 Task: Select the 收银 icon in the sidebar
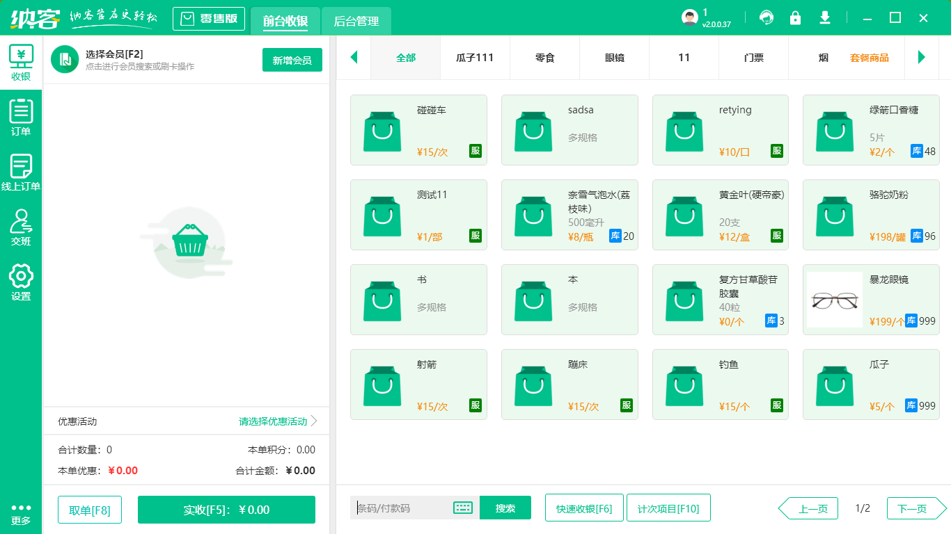pyautogui.click(x=21, y=61)
